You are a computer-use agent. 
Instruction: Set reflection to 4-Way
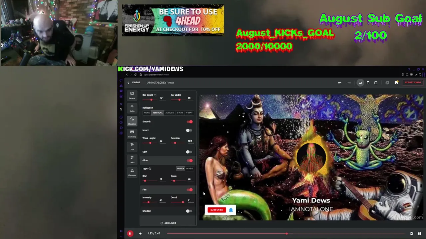189,113
